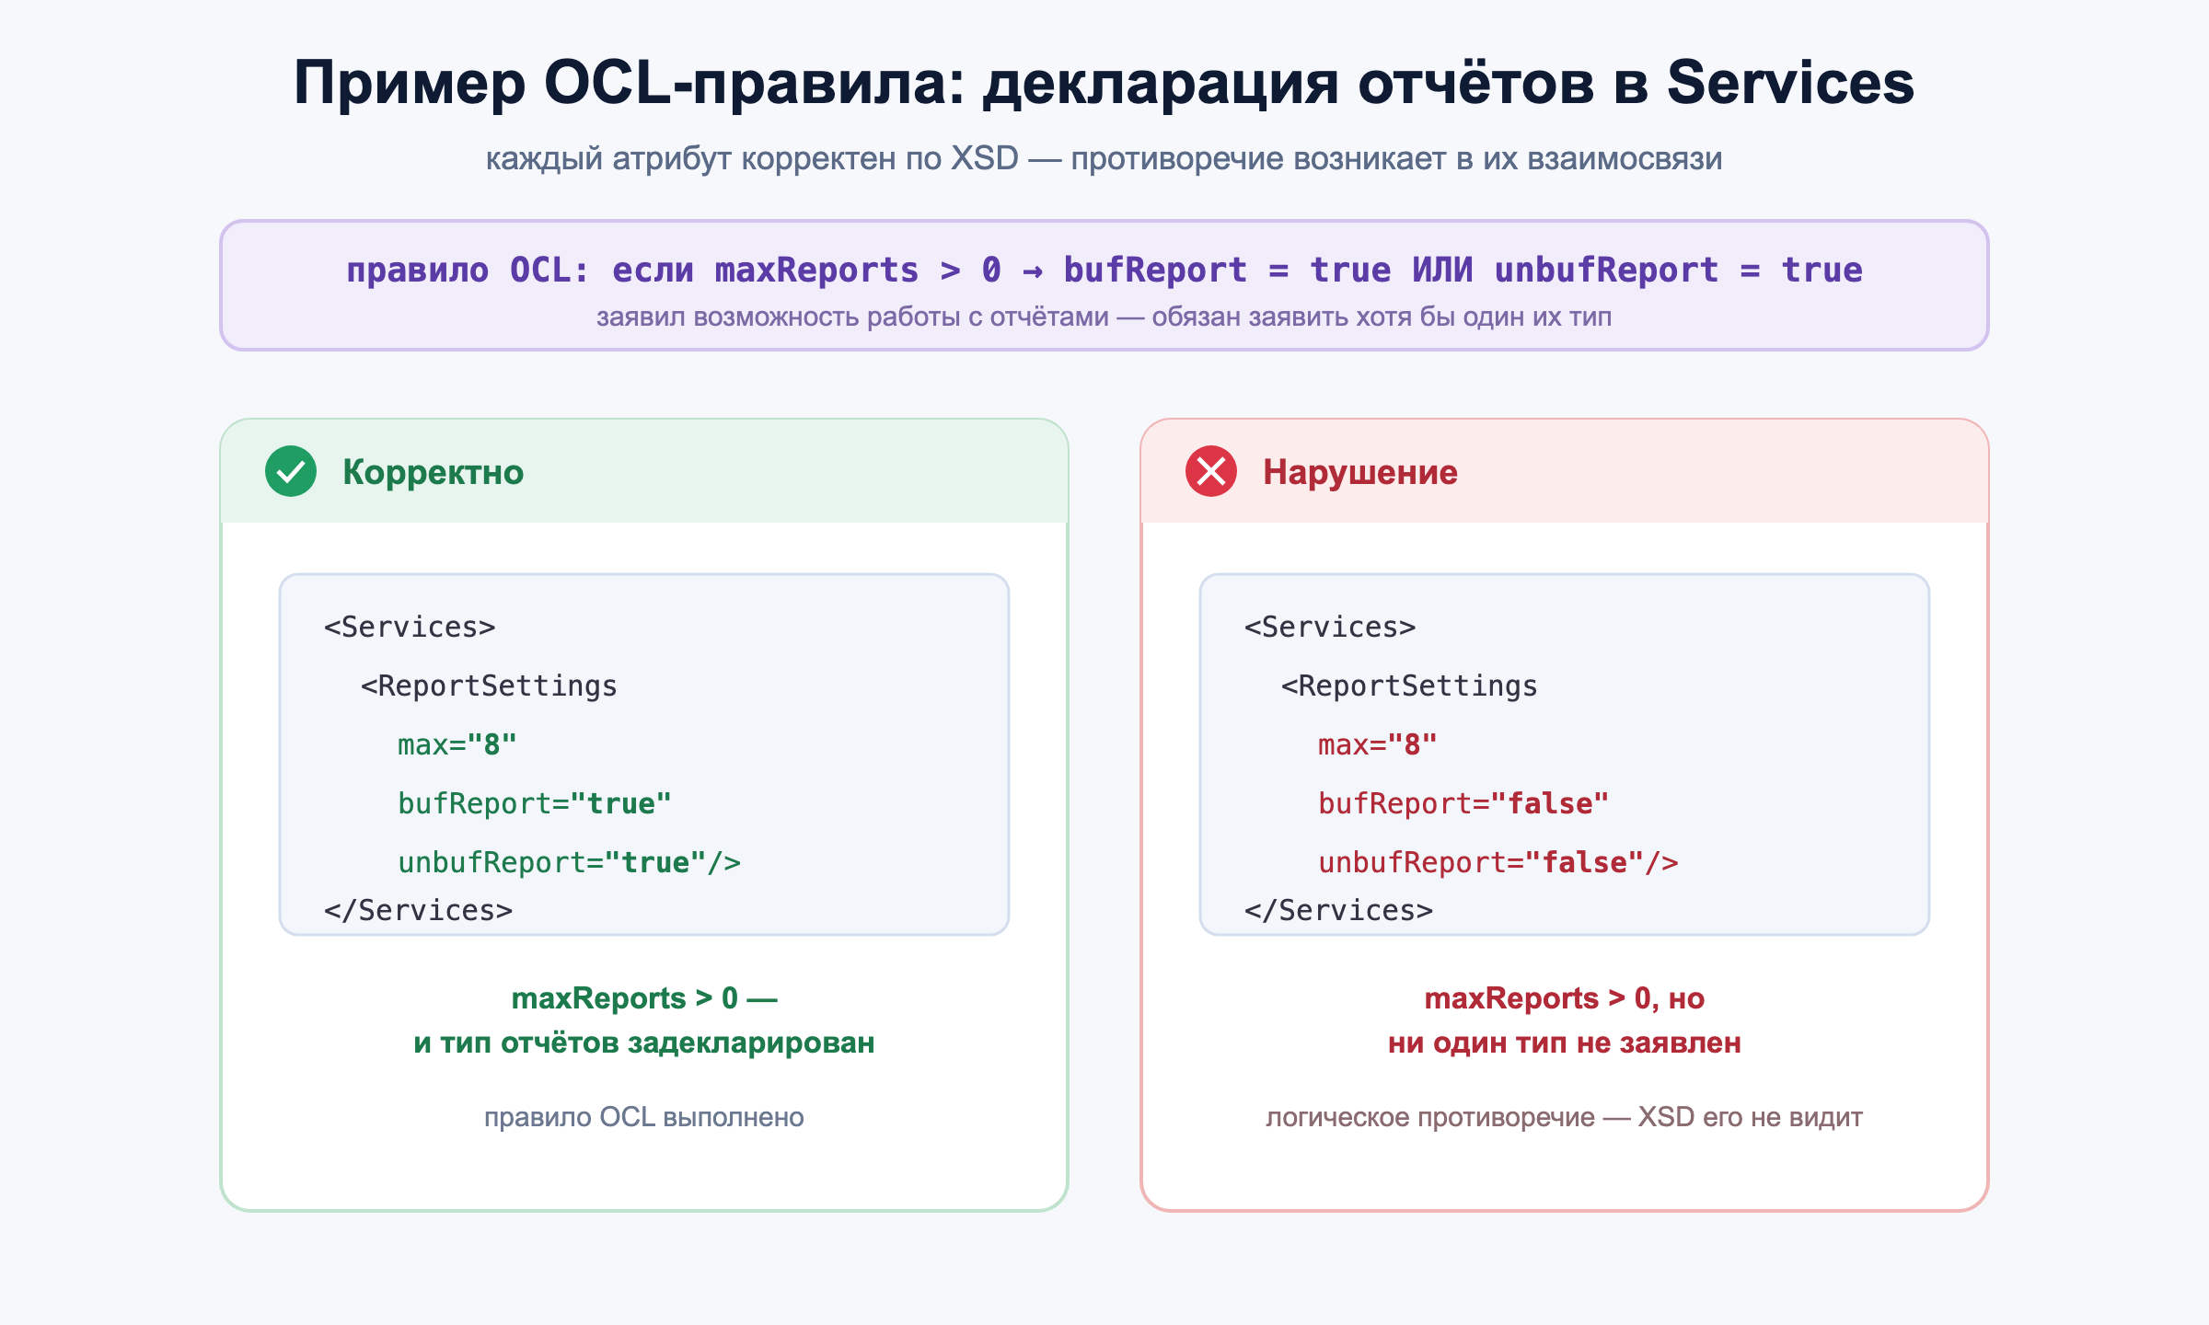Click the subtitle about XSD-correct attributes
Screen dimensions: 2209x1325
1104,158
